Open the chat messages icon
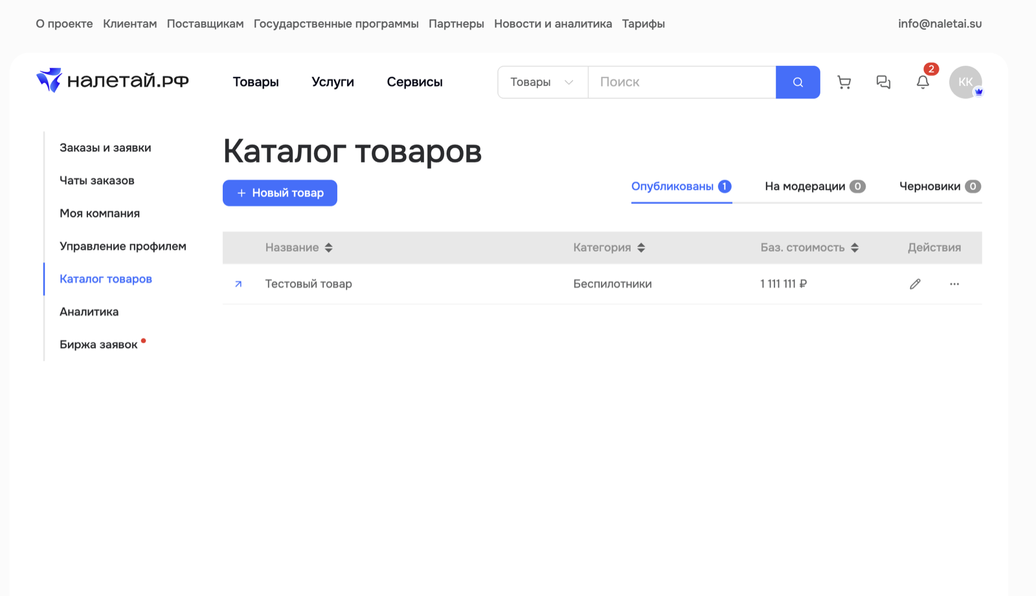 click(883, 82)
